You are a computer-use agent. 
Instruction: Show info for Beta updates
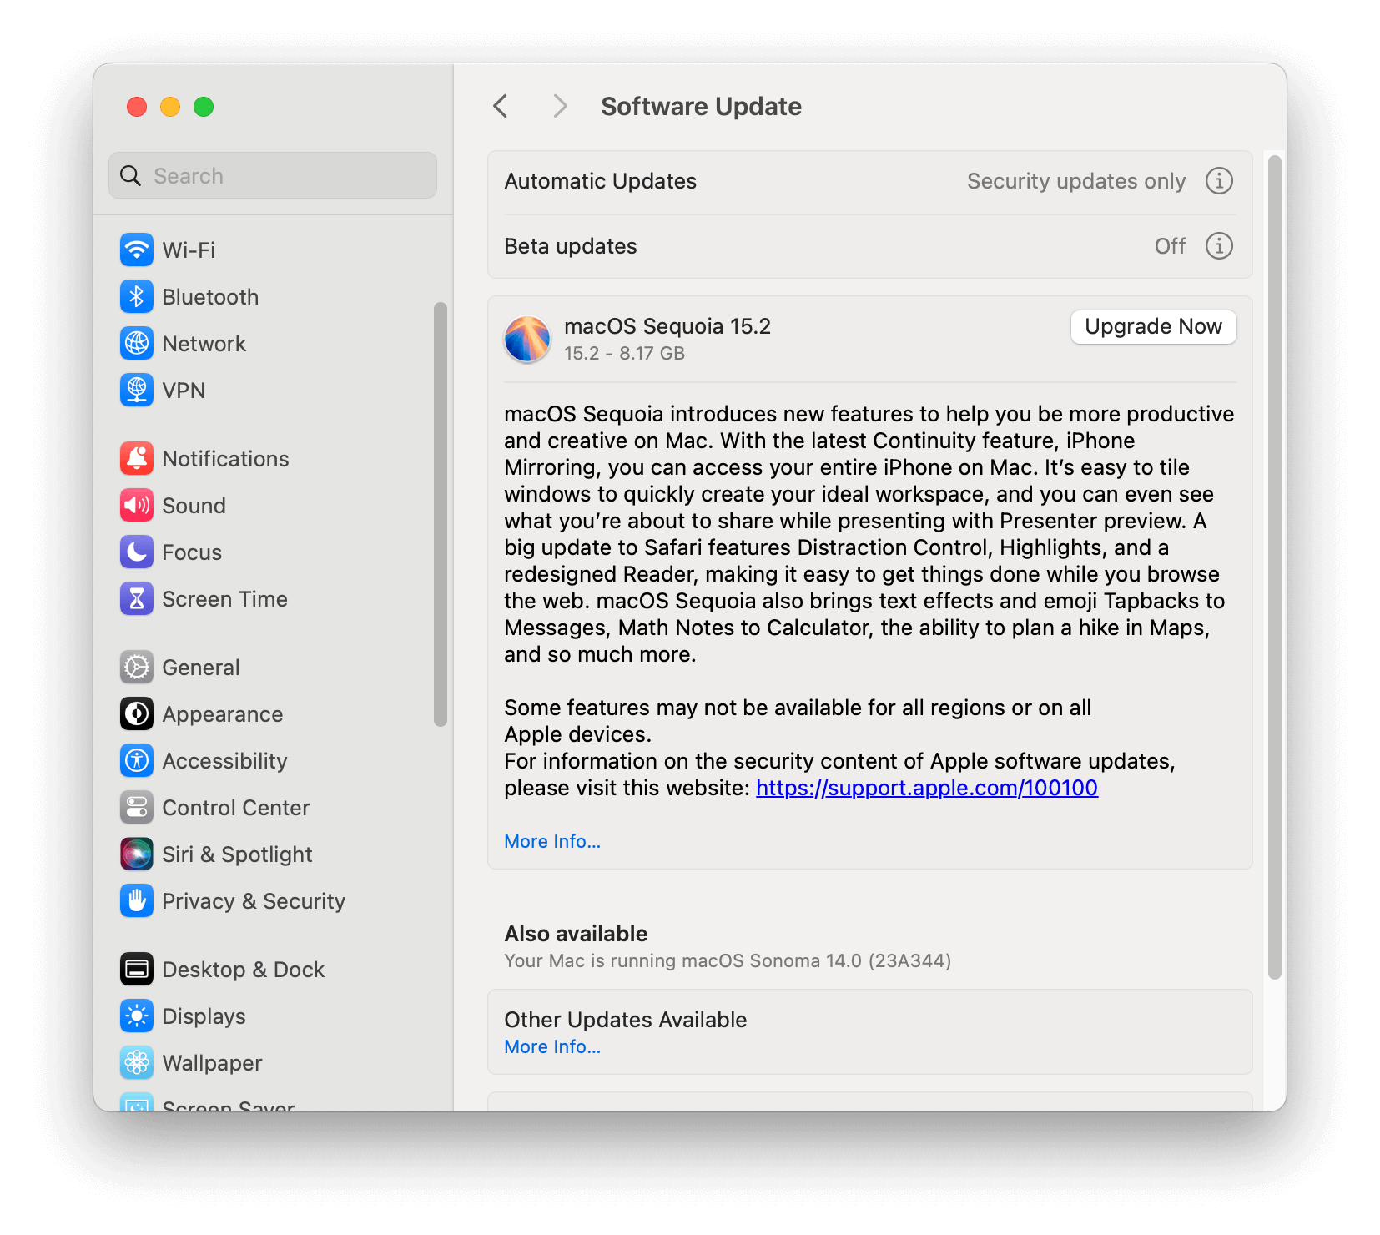pyautogui.click(x=1219, y=246)
